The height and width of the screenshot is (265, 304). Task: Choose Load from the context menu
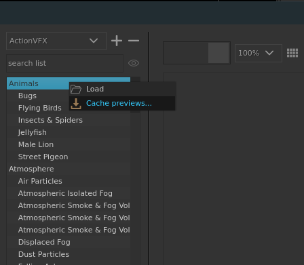coord(122,89)
